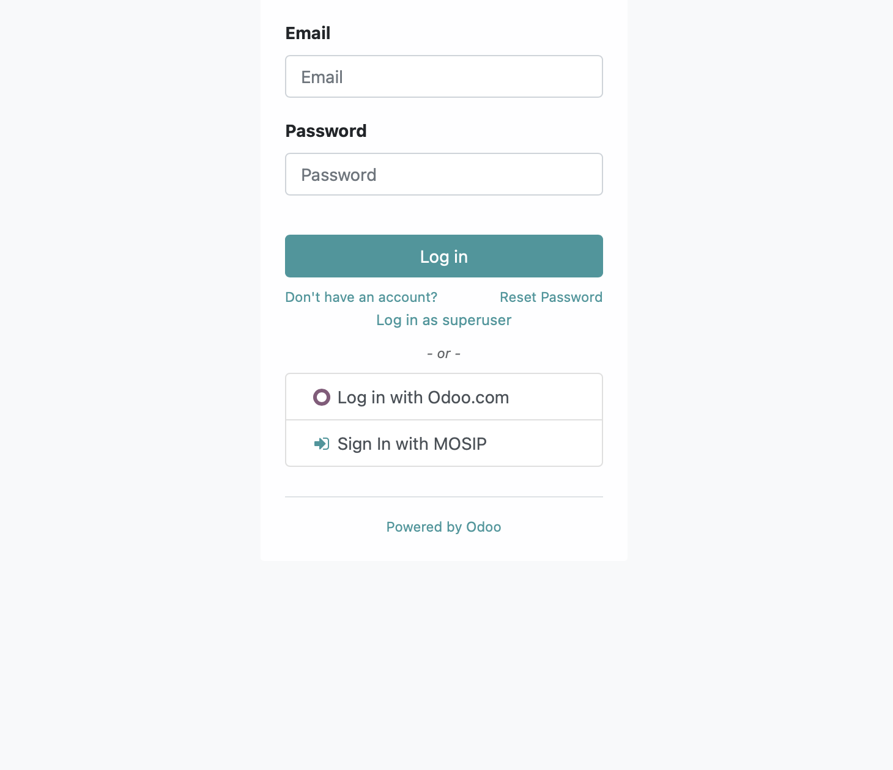
Task: Select the Sign In with MOSIP option
Action: click(443, 443)
